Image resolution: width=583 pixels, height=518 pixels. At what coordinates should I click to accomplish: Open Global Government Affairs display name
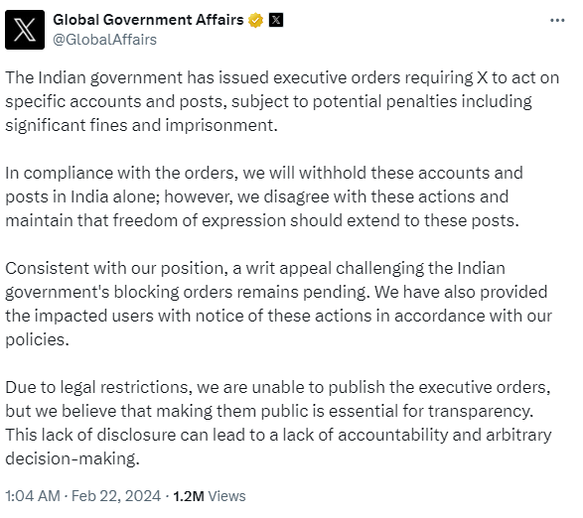tap(148, 20)
